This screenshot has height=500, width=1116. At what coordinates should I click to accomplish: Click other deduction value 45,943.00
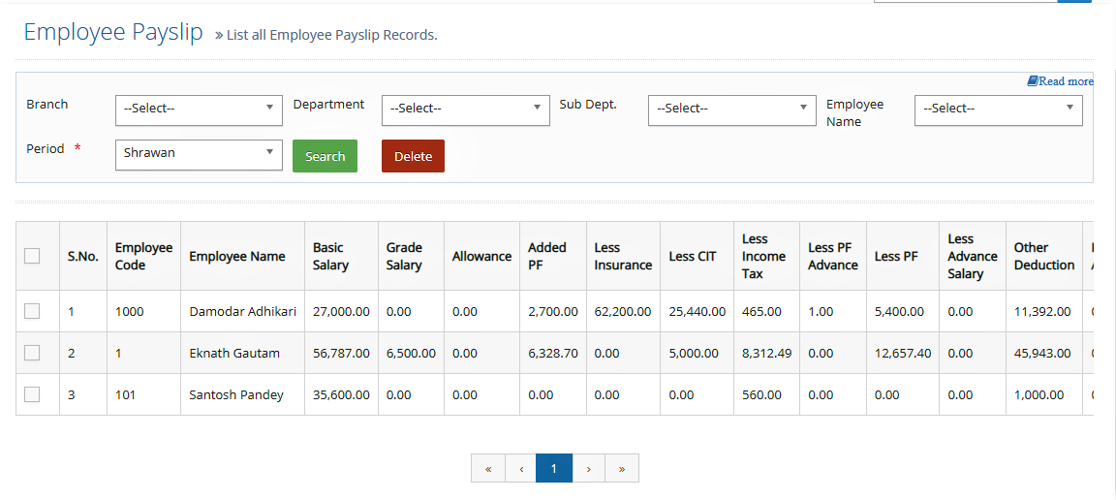pos(1042,353)
